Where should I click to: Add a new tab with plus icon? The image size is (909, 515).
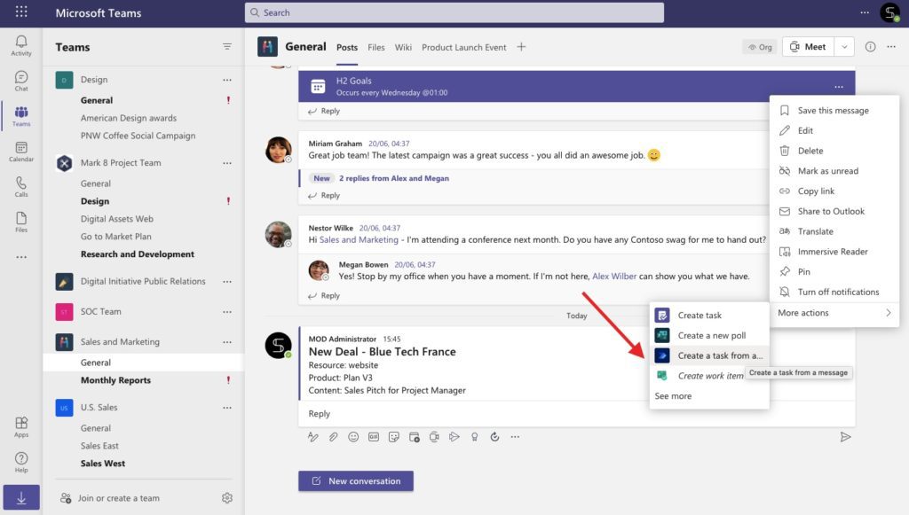pos(521,47)
